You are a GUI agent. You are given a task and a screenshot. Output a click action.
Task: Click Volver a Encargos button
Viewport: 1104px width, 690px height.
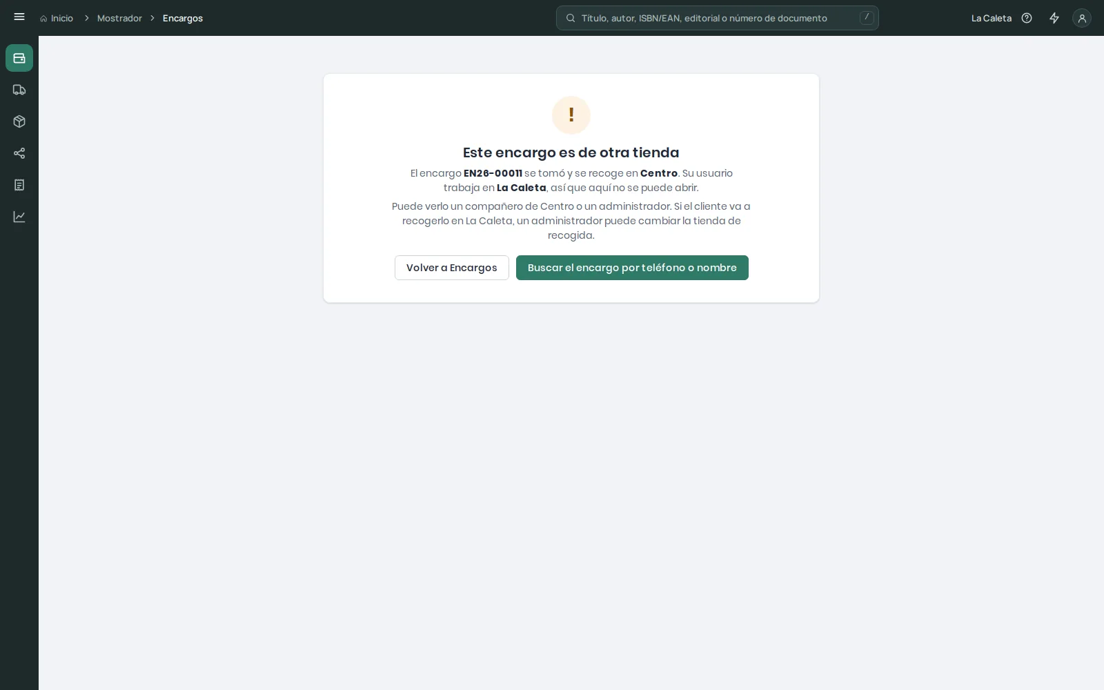tap(452, 268)
